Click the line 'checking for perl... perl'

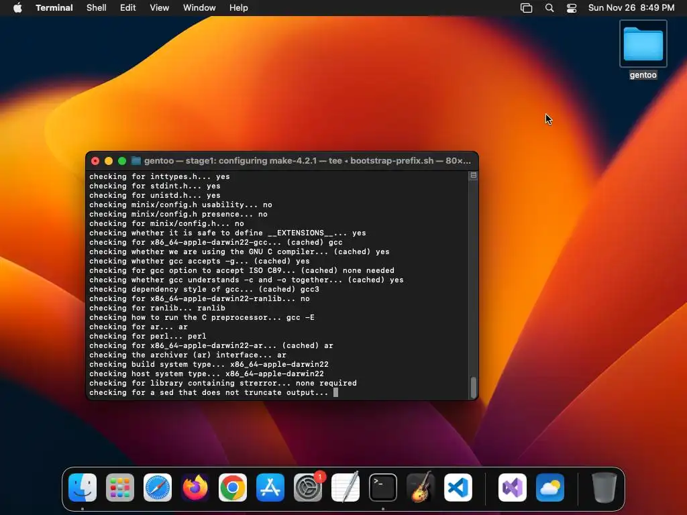(148, 337)
